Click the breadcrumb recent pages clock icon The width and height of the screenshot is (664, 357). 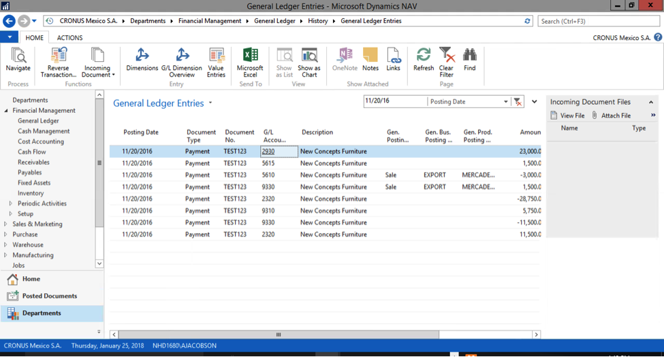(x=50, y=20)
